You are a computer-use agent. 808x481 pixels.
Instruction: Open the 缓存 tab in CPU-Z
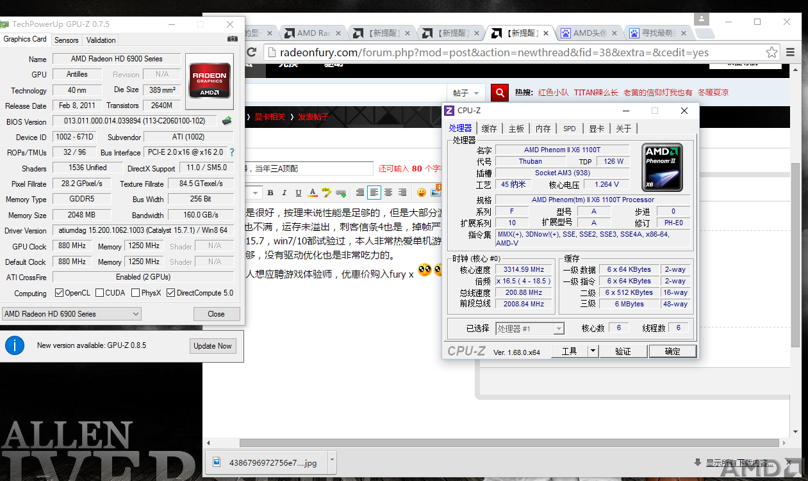489,129
